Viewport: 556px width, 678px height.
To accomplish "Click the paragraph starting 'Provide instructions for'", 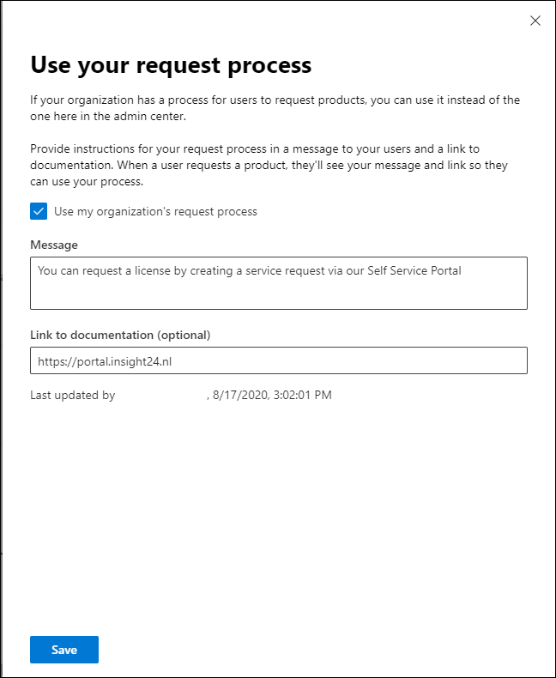I will point(269,165).
